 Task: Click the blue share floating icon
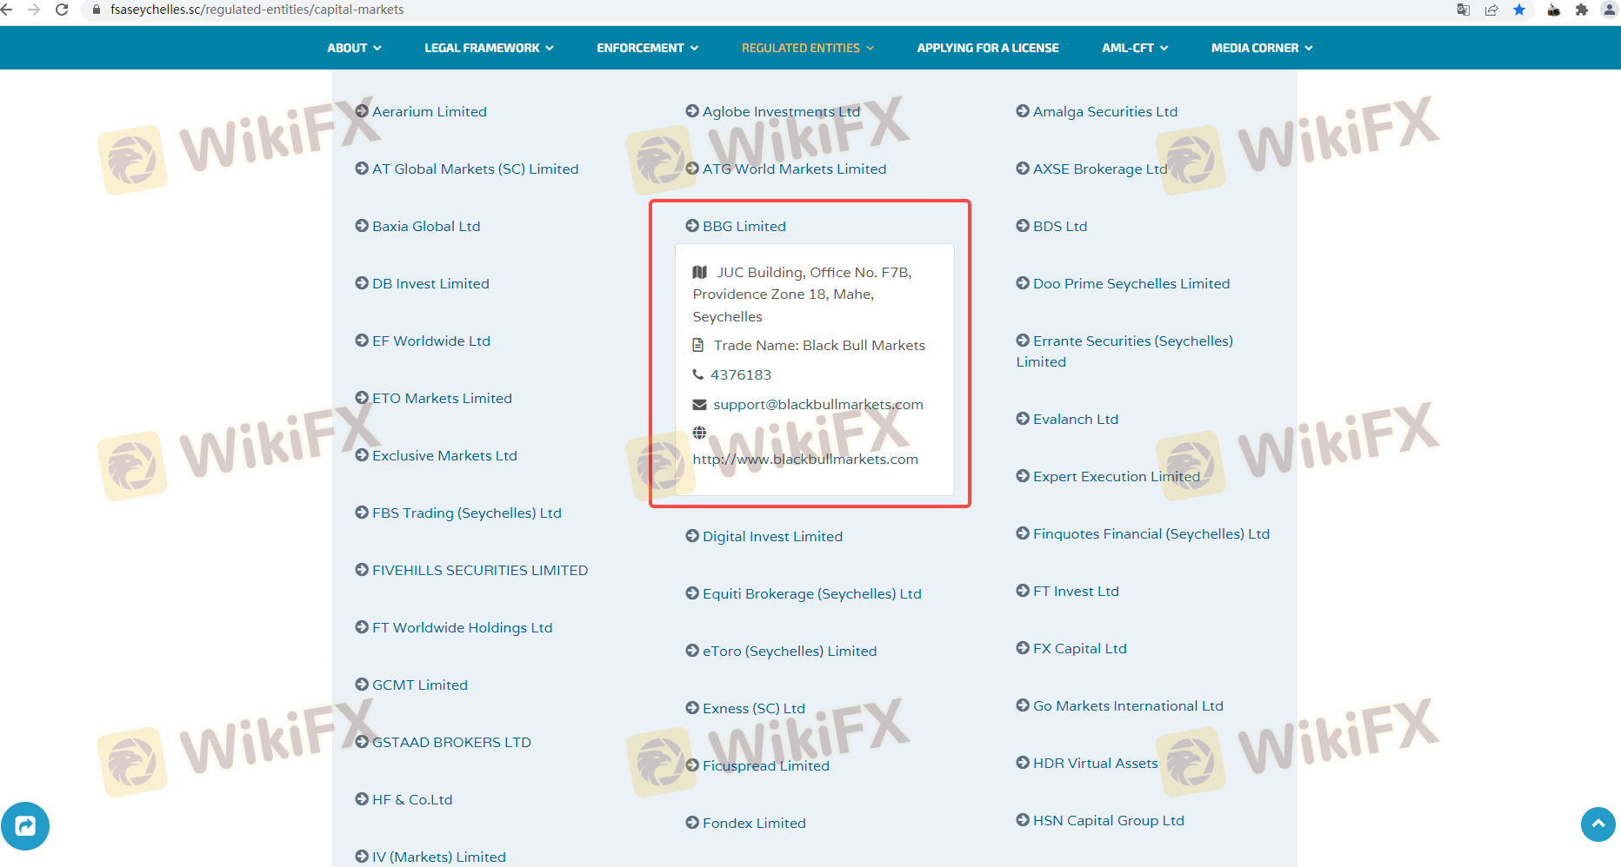[x=25, y=825]
